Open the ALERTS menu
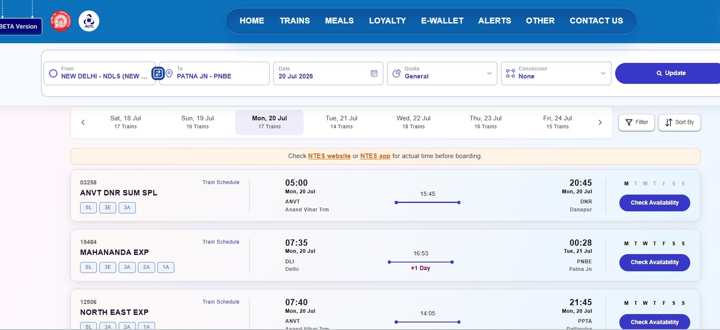Image resolution: width=720 pixels, height=330 pixels. [495, 21]
